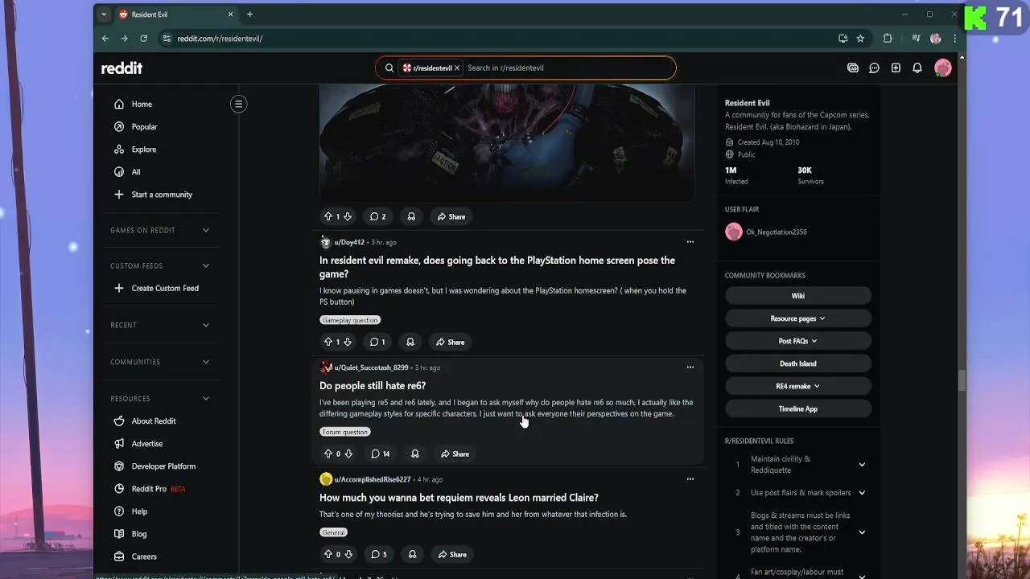Open comments on the PlayStation home screen post
The height and width of the screenshot is (579, 1030).
pyautogui.click(x=377, y=342)
